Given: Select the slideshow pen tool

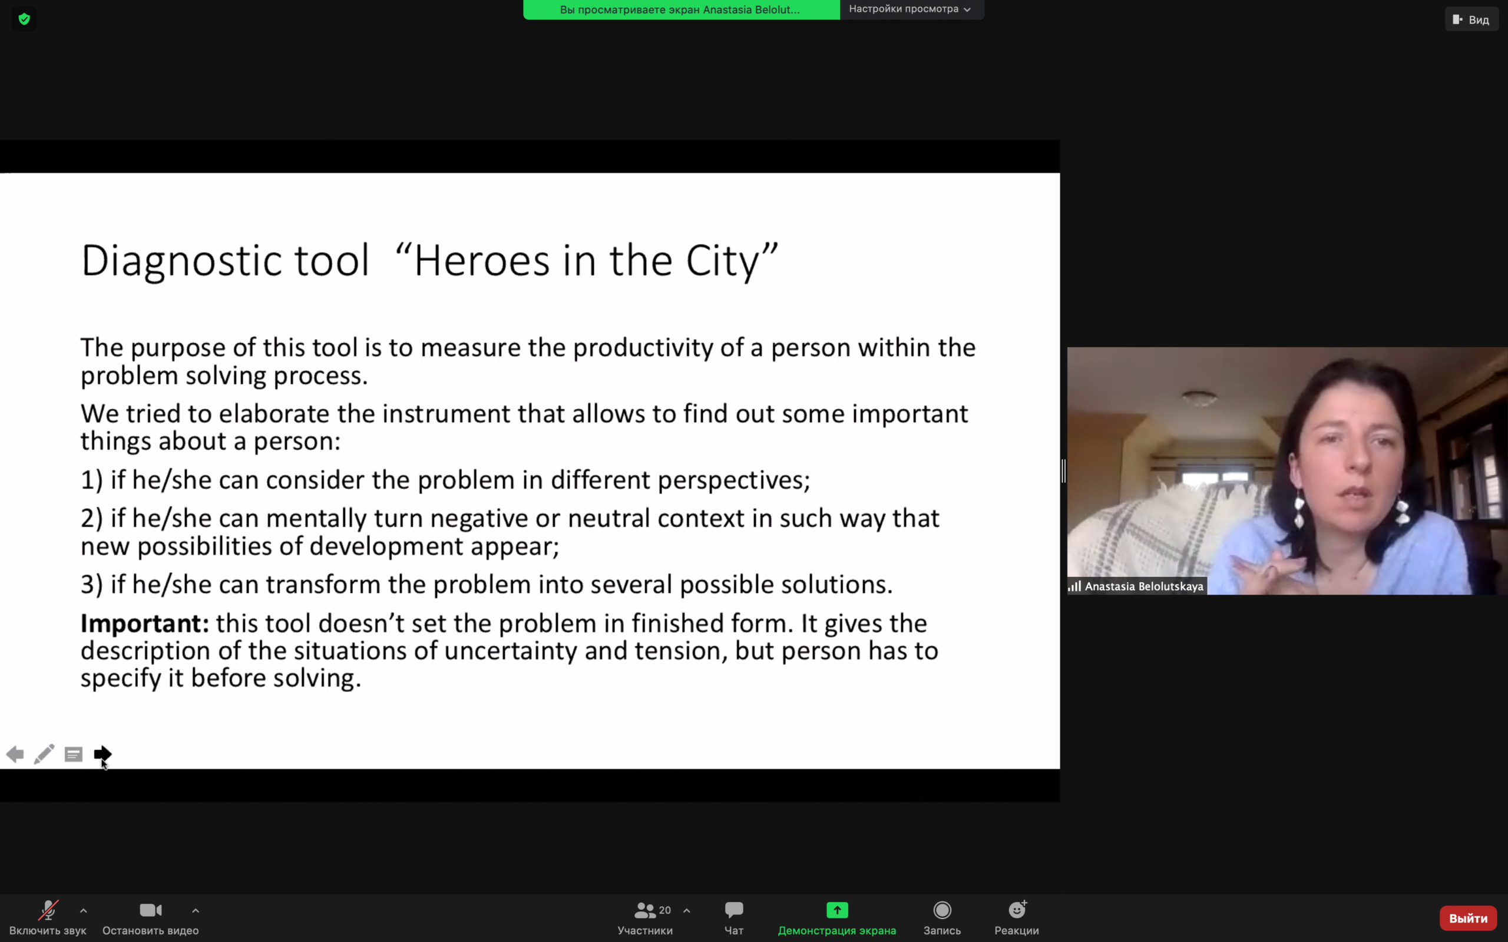Looking at the screenshot, I should (x=44, y=754).
